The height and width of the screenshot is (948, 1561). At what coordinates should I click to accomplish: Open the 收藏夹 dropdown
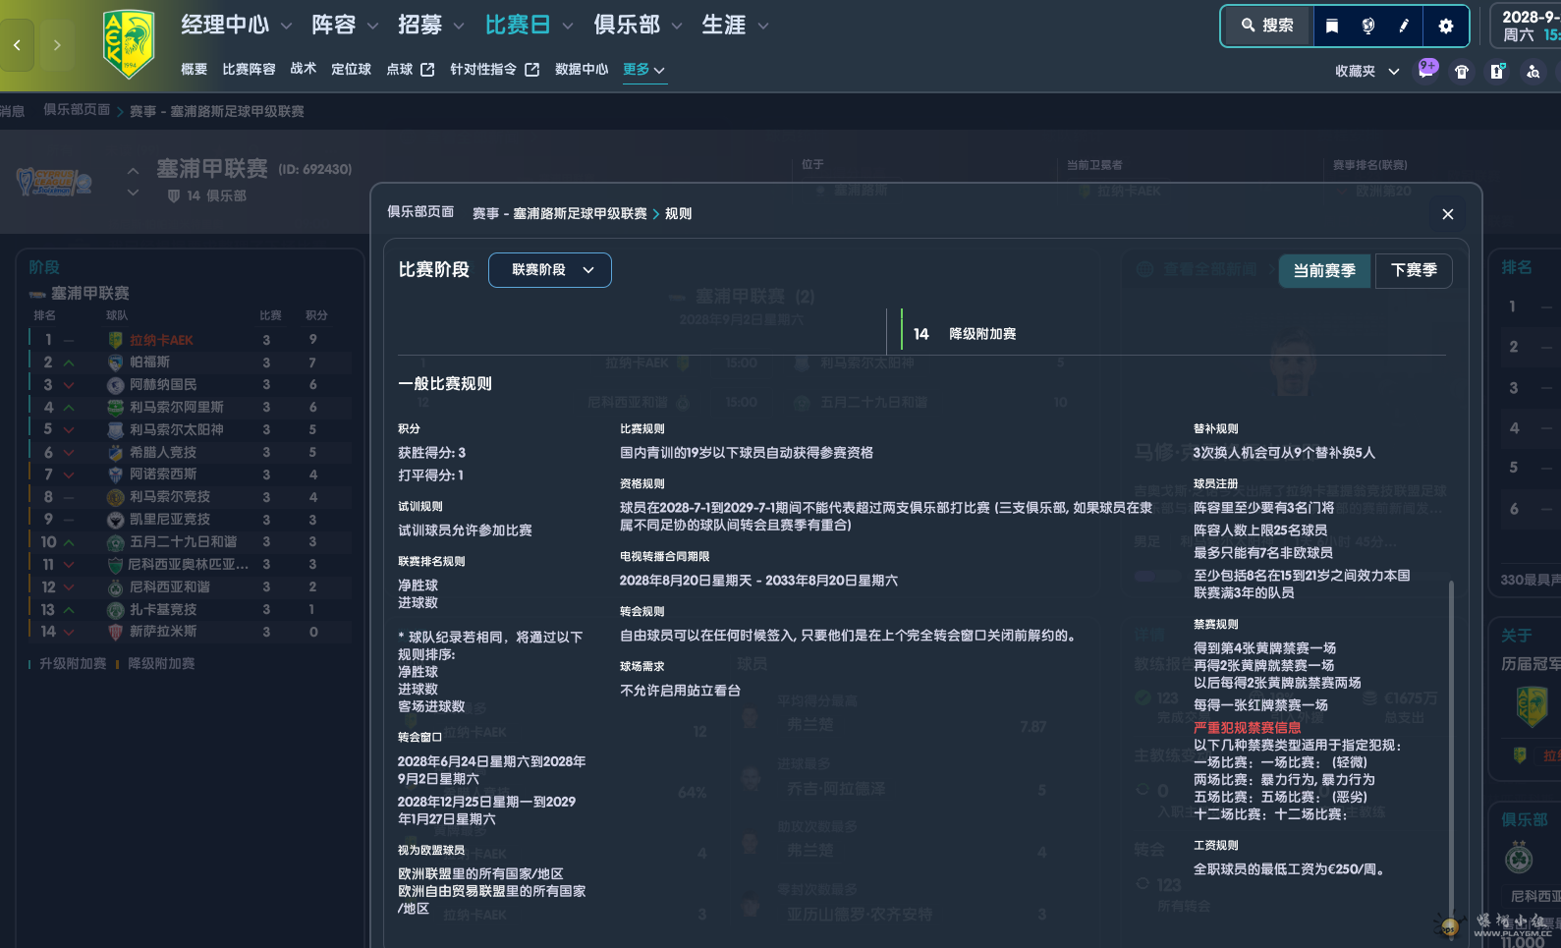pyautogui.click(x=1367, y=71)
